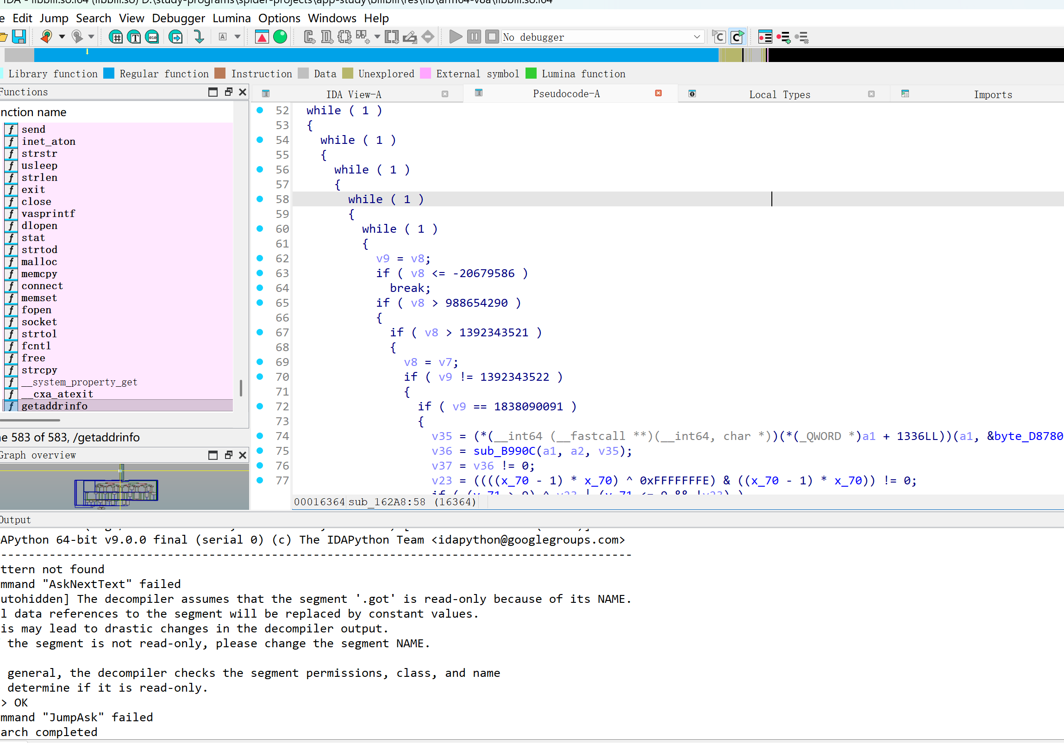Toggle breakpoint dot on line 69
The height and width of the screenshot is (743, 1064).
tap(260, 362)
